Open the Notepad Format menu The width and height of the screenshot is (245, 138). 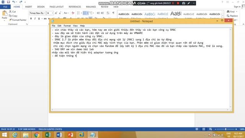67,26
